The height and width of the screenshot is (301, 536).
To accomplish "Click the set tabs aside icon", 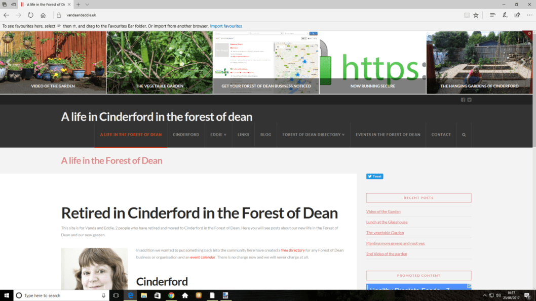I will [13, 5].
